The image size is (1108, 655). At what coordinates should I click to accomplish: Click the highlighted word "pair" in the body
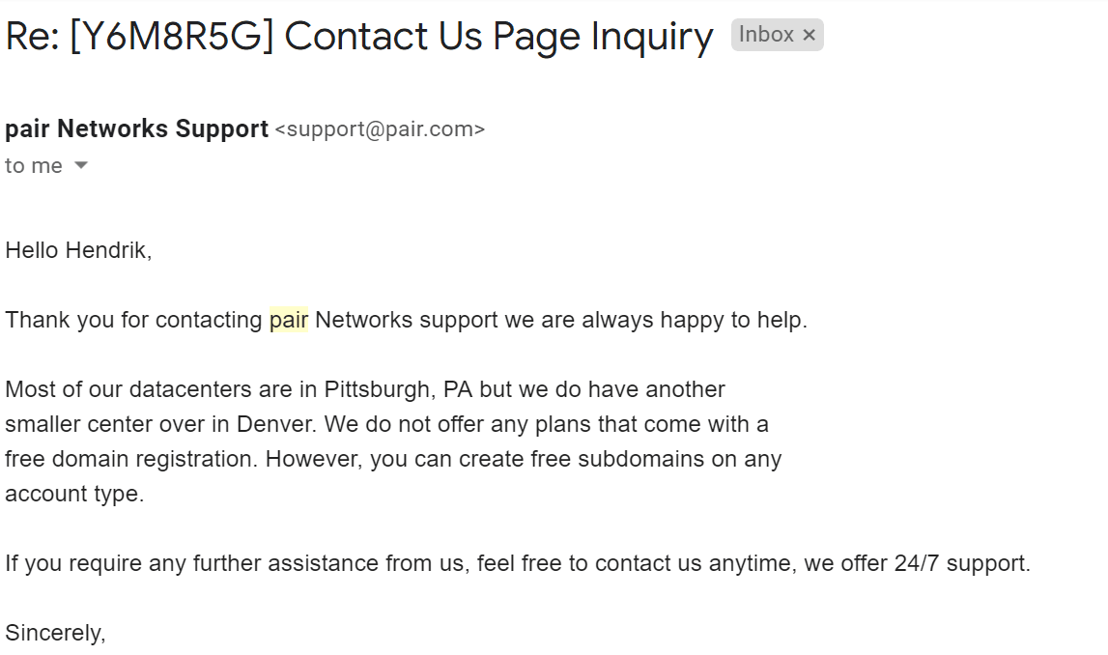[288, 320]
